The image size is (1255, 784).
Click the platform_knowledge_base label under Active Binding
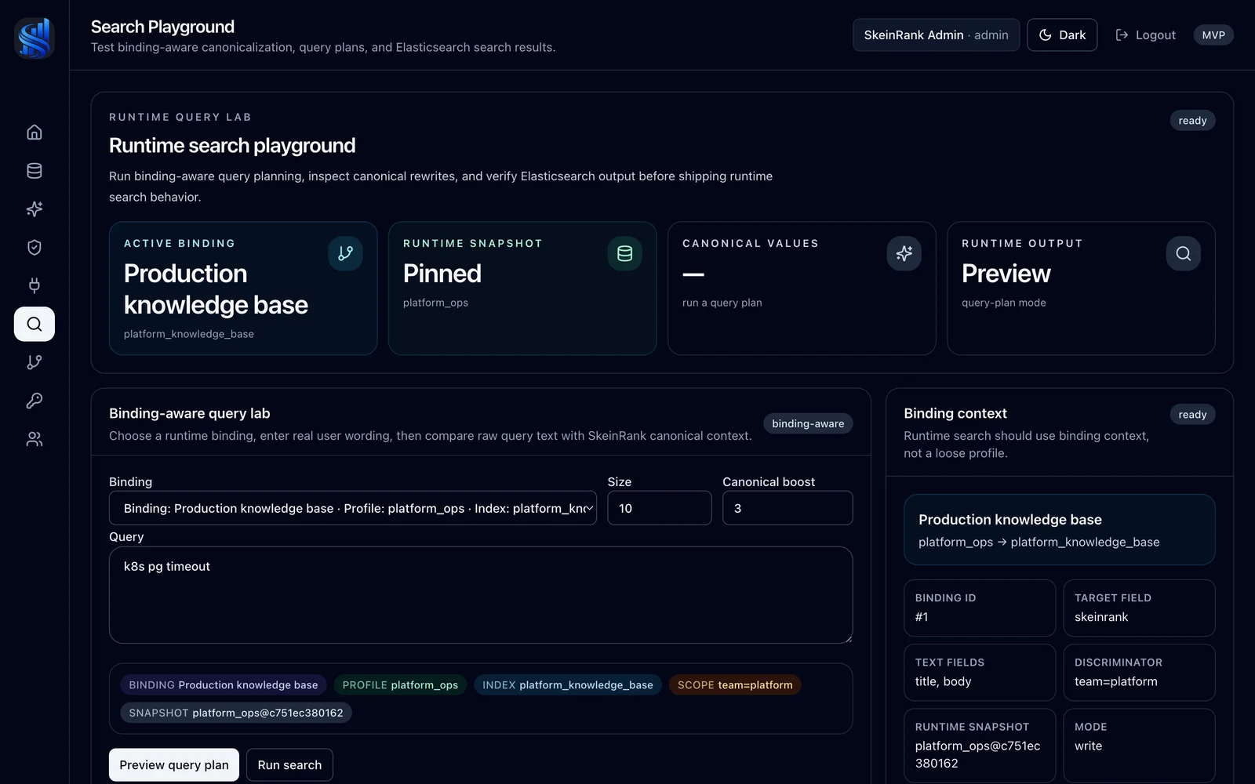(x=188, y=334)
